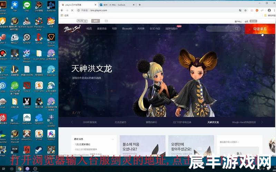This screenshot has width=276, height=172.
Task: Select the Warframe desktop shortcut
Action: coord(27,119)
